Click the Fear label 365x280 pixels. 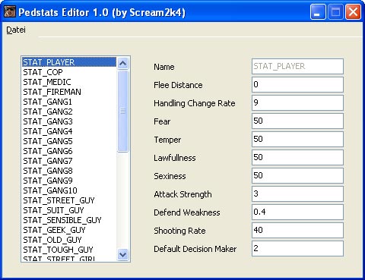click(162, 121)
